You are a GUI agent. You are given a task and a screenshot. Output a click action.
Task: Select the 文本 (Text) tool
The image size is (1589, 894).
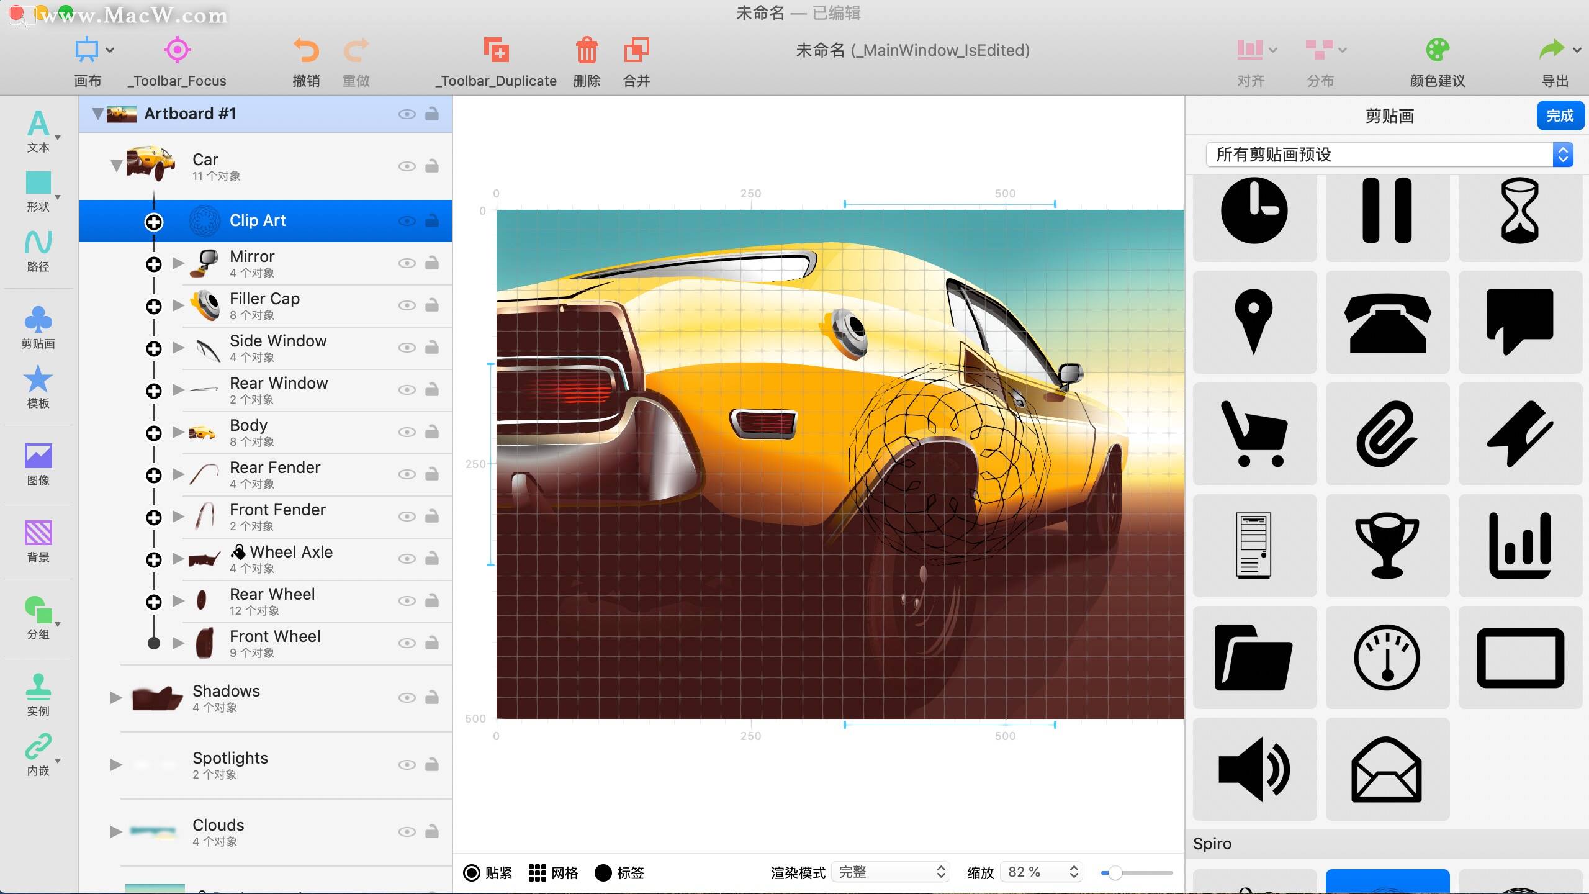(x=38, y=130)
